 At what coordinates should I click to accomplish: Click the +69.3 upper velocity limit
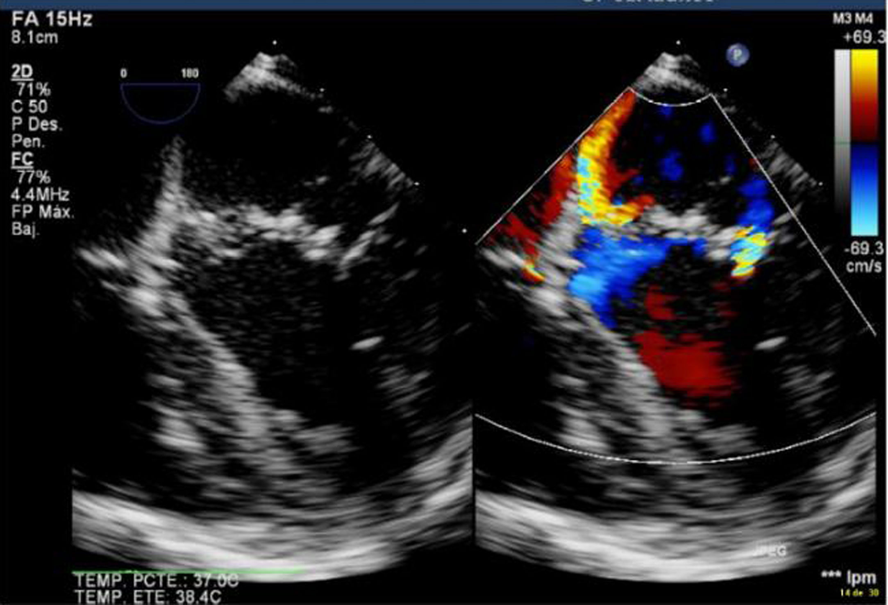pos(864,38)
